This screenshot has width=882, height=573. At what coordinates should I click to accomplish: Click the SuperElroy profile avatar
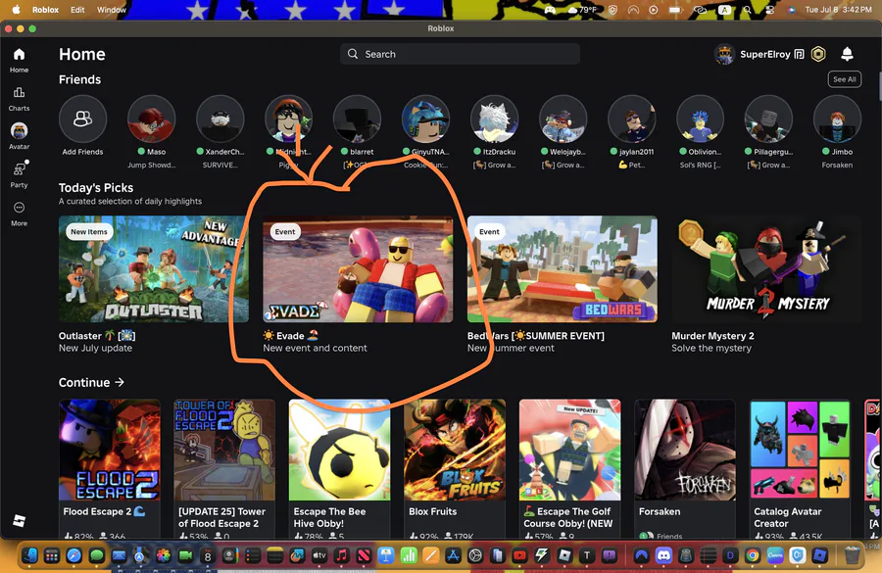tap(724, 55)
